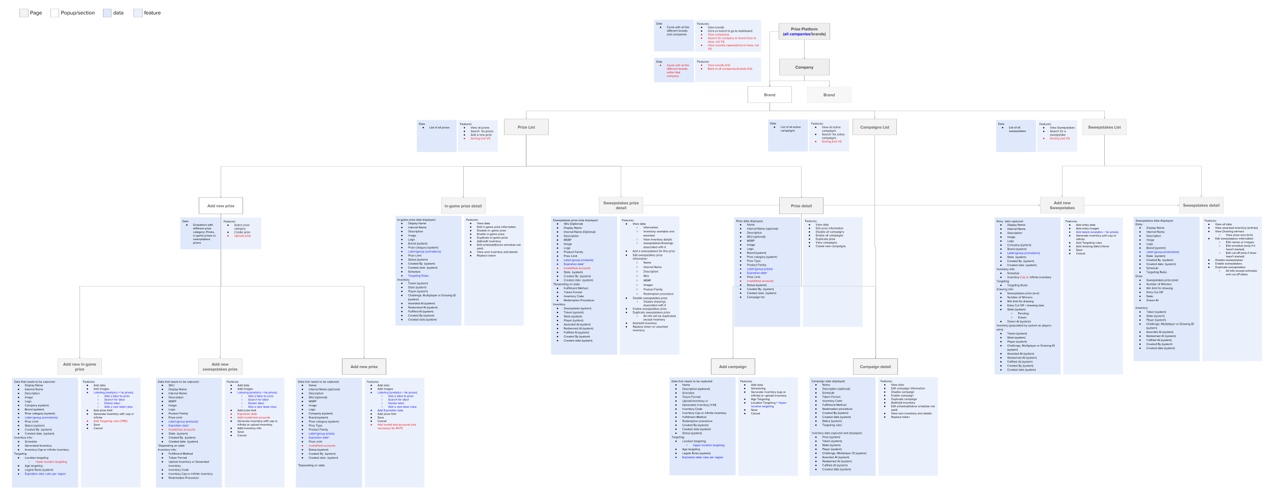
Task: Click 'Click on brand to go to dashboard'
Action: coord(730,31)
